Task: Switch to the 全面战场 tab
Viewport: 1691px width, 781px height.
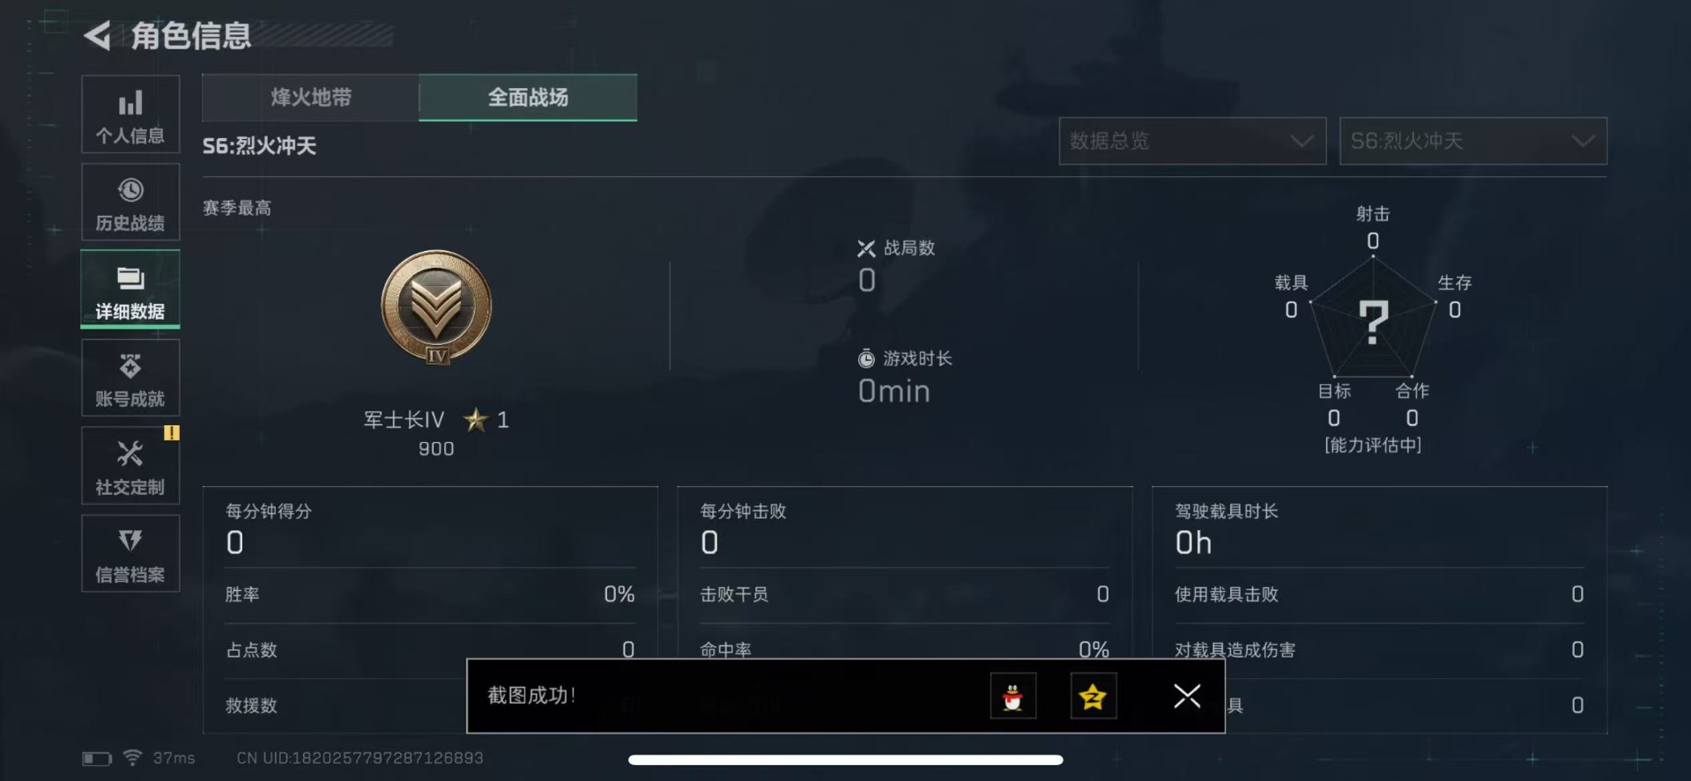Action: [528, 98]
